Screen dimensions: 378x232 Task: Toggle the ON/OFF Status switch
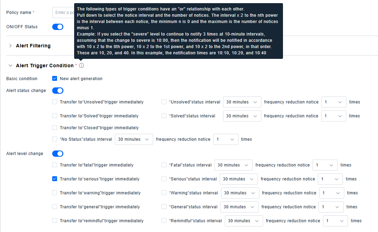coord(58,27)
